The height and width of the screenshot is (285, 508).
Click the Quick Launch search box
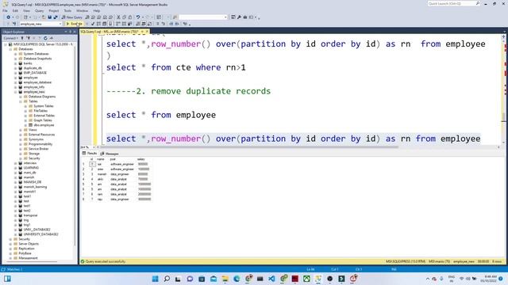(x=453, y=3)
